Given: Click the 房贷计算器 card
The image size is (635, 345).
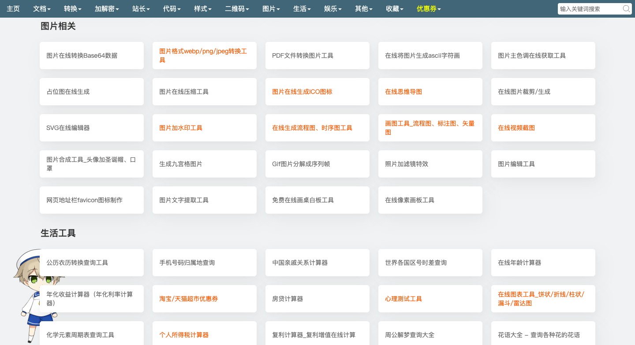Looking at the screenshot, I should pyautogui.click(x=317, y=299).
